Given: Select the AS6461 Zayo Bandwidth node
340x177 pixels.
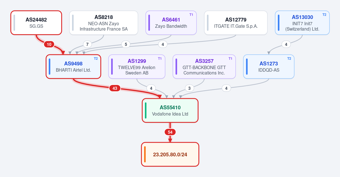Looking at the screenshot, I should (x=171, y=23).
